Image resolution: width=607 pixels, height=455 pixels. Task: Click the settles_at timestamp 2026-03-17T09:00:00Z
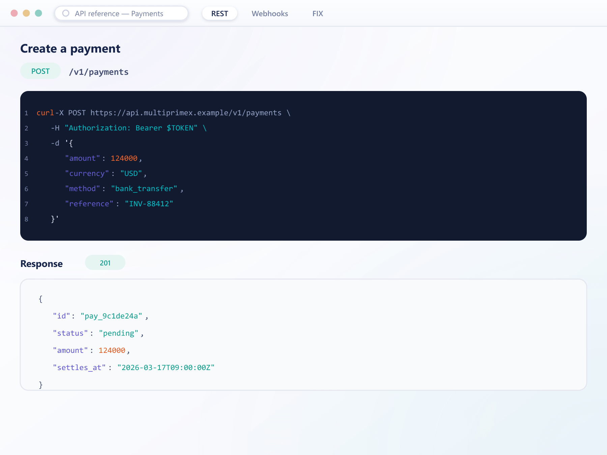166,368
